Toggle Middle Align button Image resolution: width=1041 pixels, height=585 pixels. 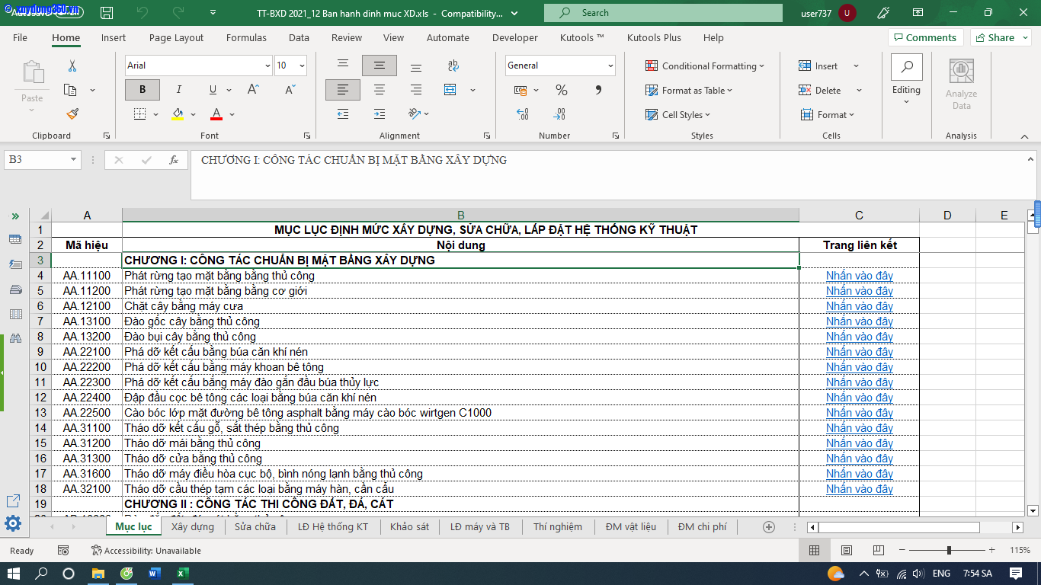pyautogui.click(x=379, y=66)
